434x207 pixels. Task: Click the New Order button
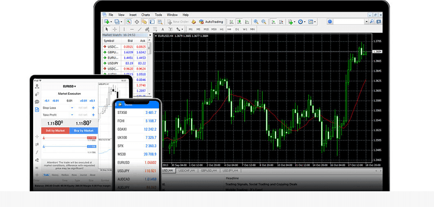[178, 22]
